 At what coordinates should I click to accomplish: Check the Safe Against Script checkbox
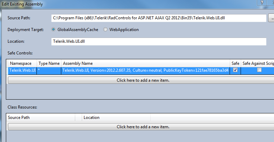point(259,70)
